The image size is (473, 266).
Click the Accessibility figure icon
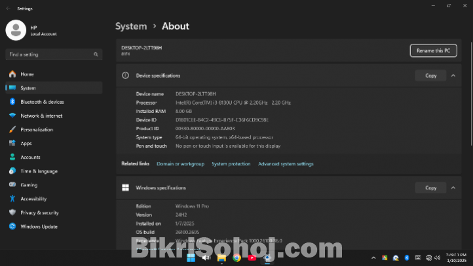click(12, 198)
